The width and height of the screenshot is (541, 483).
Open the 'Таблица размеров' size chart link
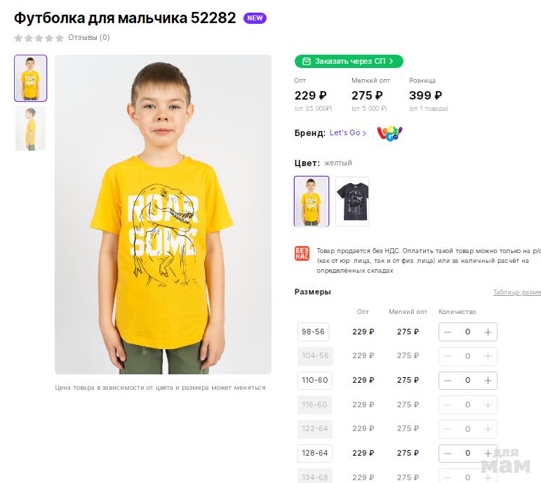[517, 292]
